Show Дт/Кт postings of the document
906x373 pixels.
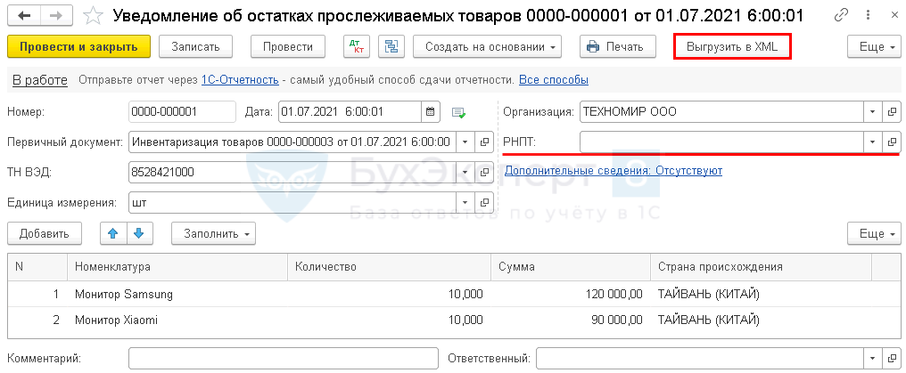[357, 46]
